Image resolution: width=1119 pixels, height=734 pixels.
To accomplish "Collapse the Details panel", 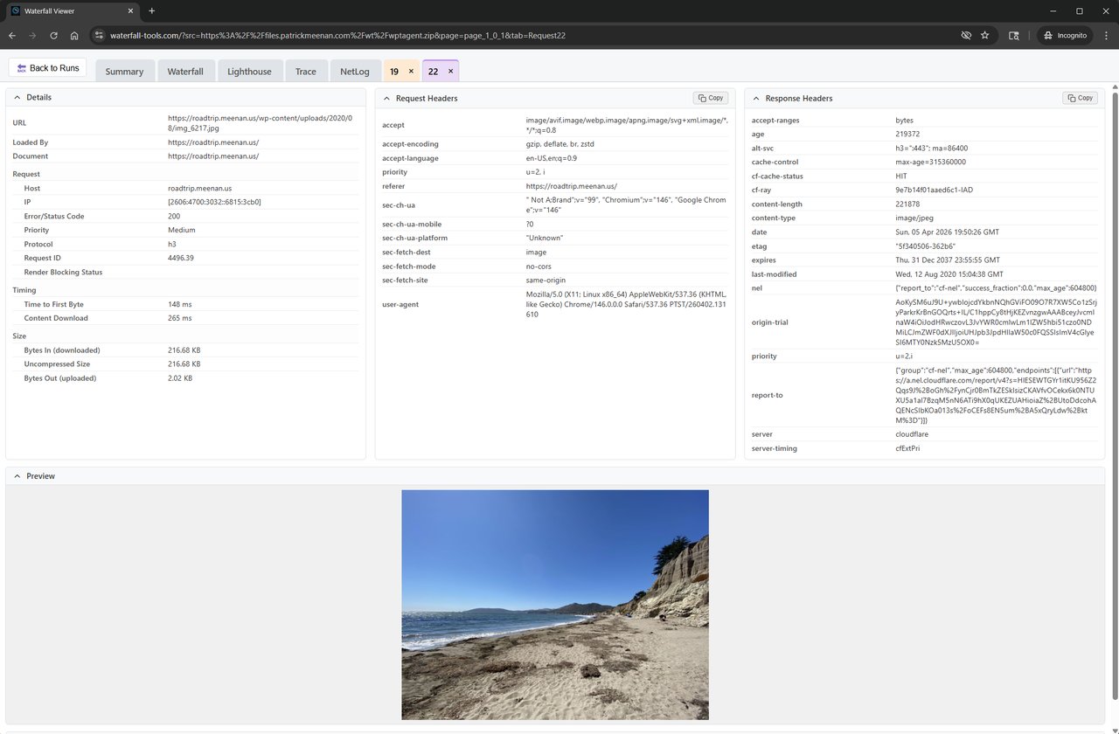I will click(17, 98).
